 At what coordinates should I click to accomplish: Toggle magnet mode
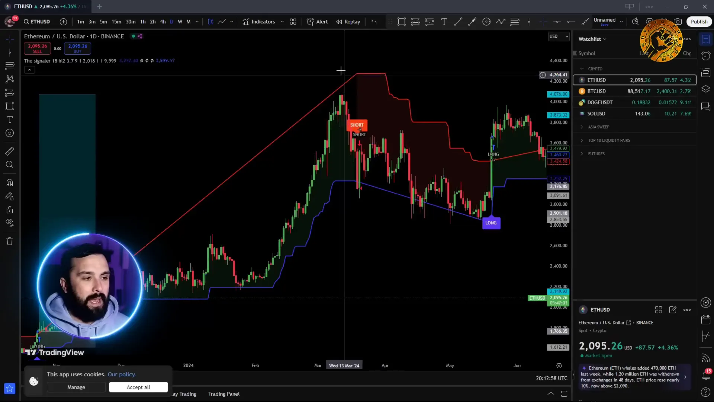(x=10, y=183)
